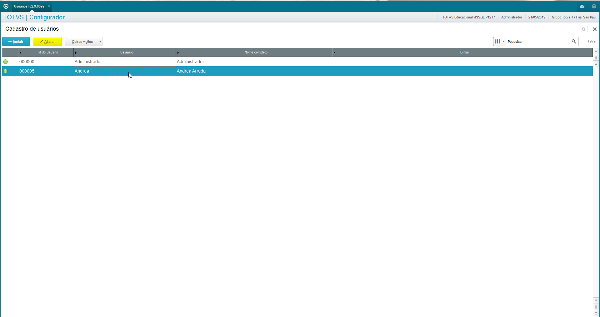Sort by Nome completo column header
This screenshot has width=600, height=317.
click(x=256, y=52)
